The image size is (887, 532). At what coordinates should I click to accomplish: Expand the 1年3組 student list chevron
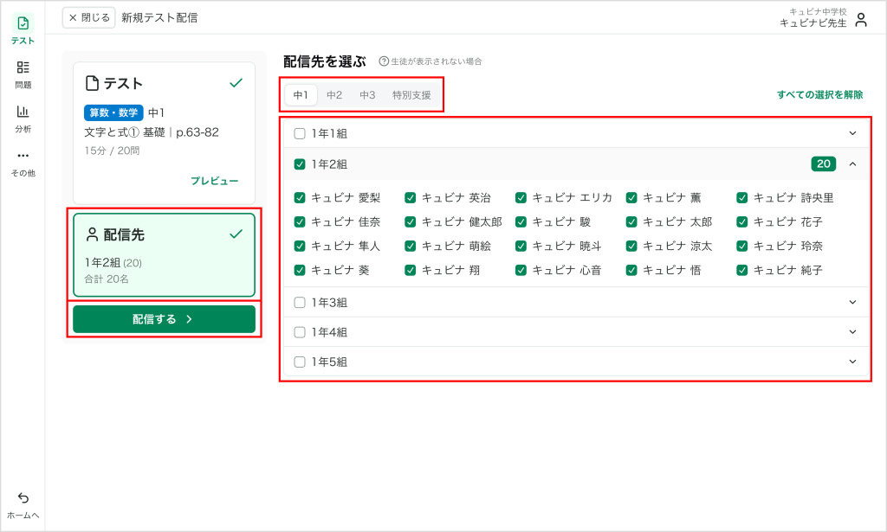click(852, 302)
